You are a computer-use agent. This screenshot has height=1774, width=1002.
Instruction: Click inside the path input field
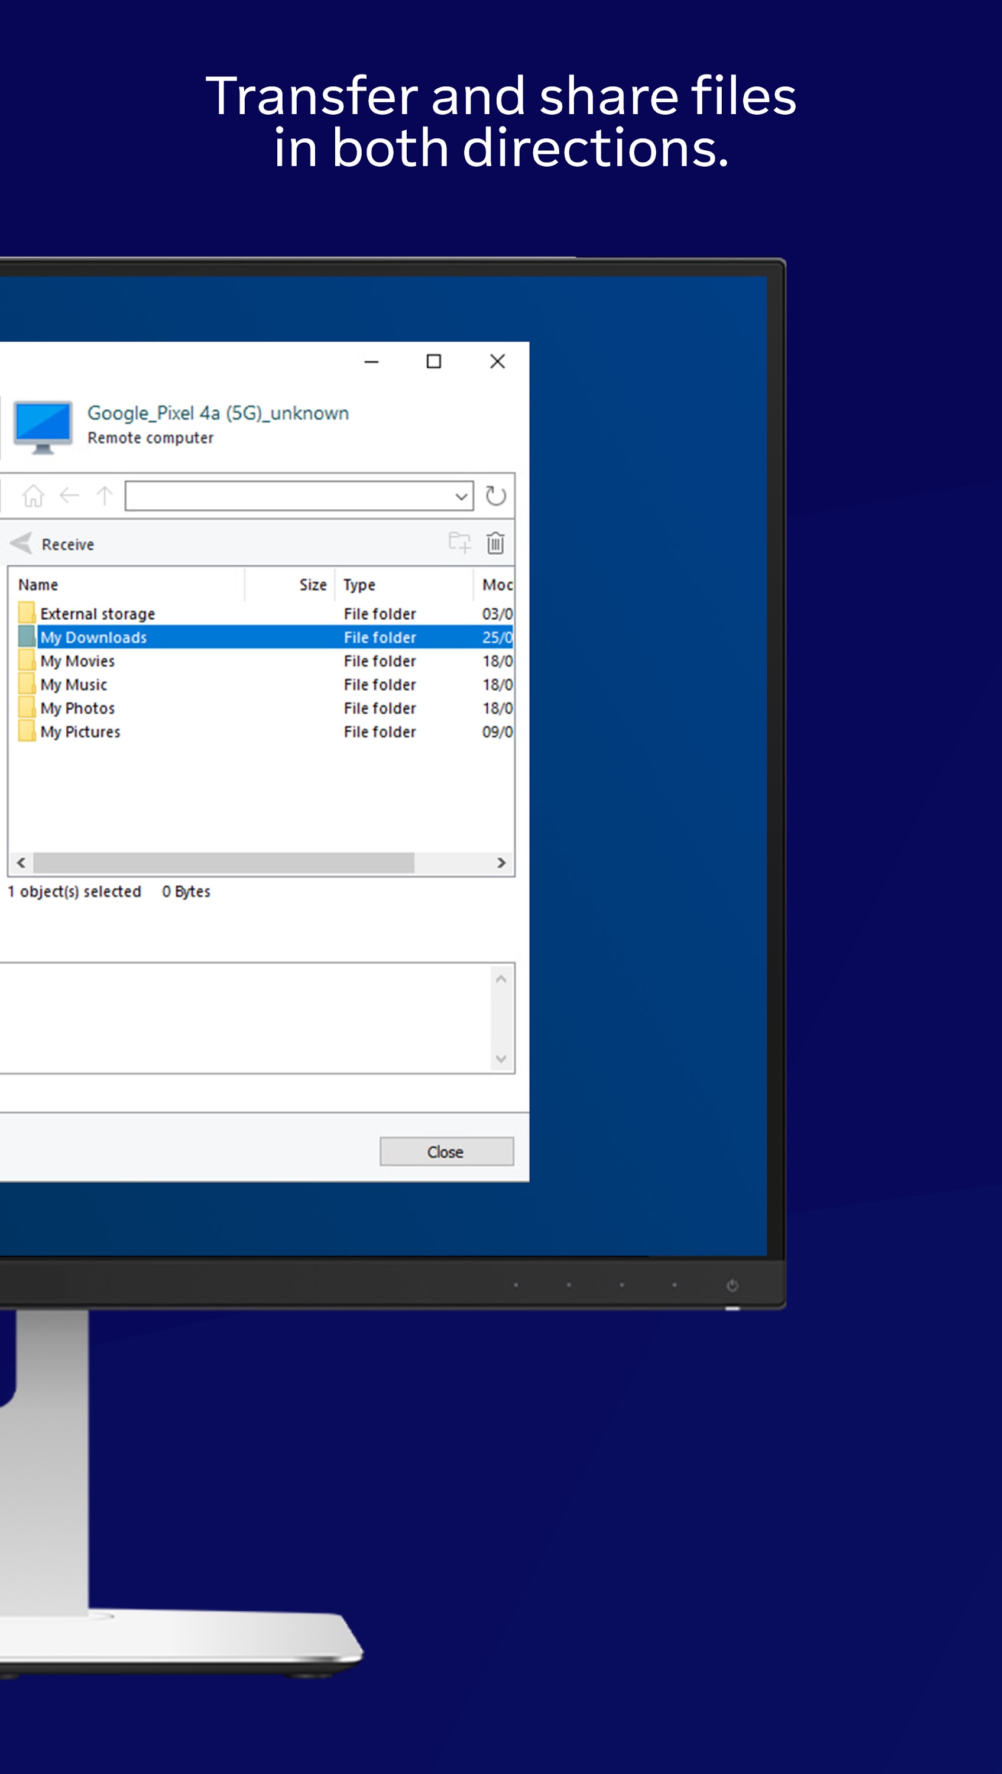(289, 496)
